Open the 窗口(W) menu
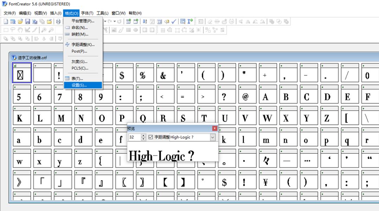 point(118,13)
